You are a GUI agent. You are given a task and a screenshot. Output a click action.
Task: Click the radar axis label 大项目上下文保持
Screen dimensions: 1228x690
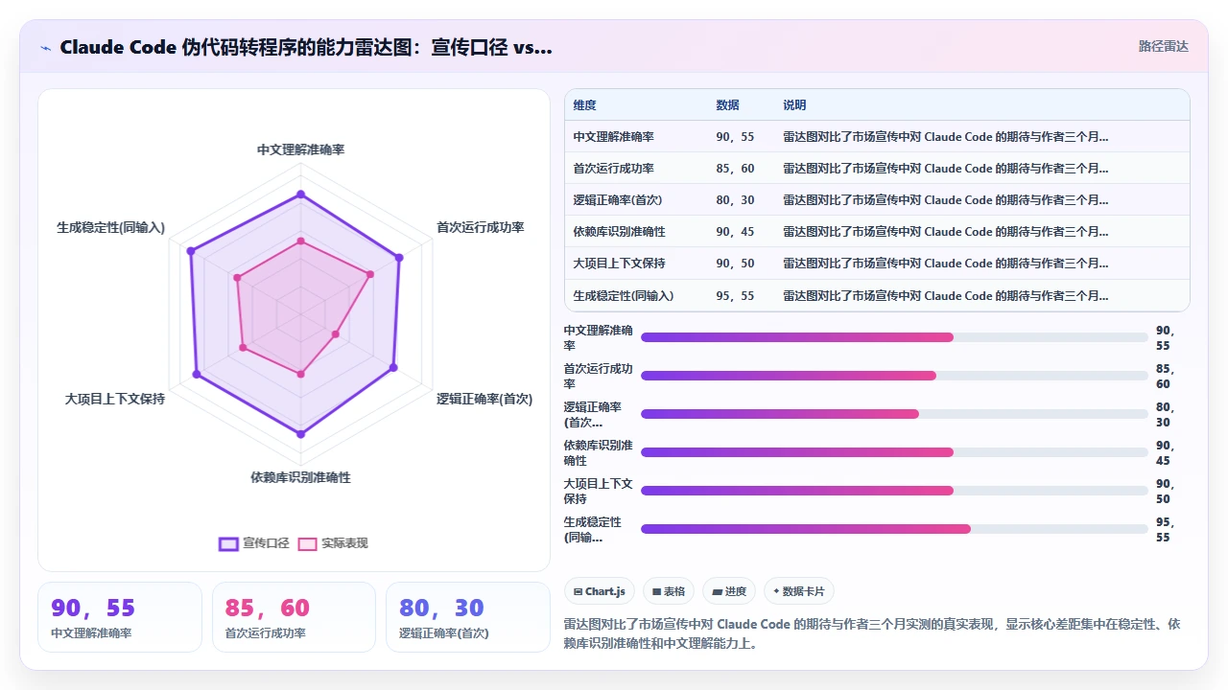pos(115,399)
